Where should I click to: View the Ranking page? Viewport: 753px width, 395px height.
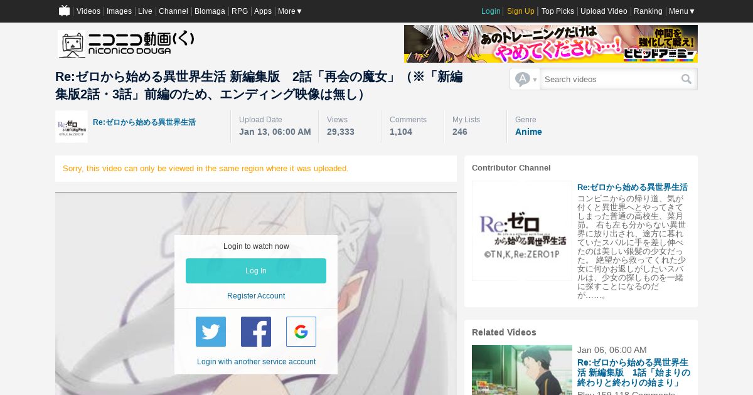(648, 11)
